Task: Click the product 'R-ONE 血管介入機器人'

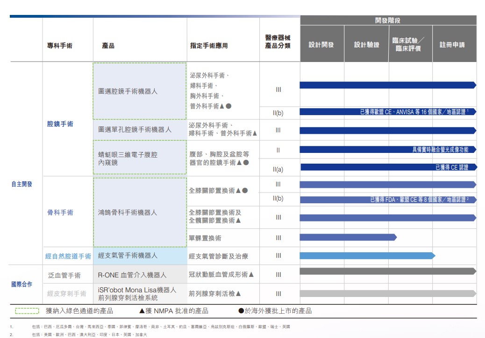Action: [x=132, y=275]
